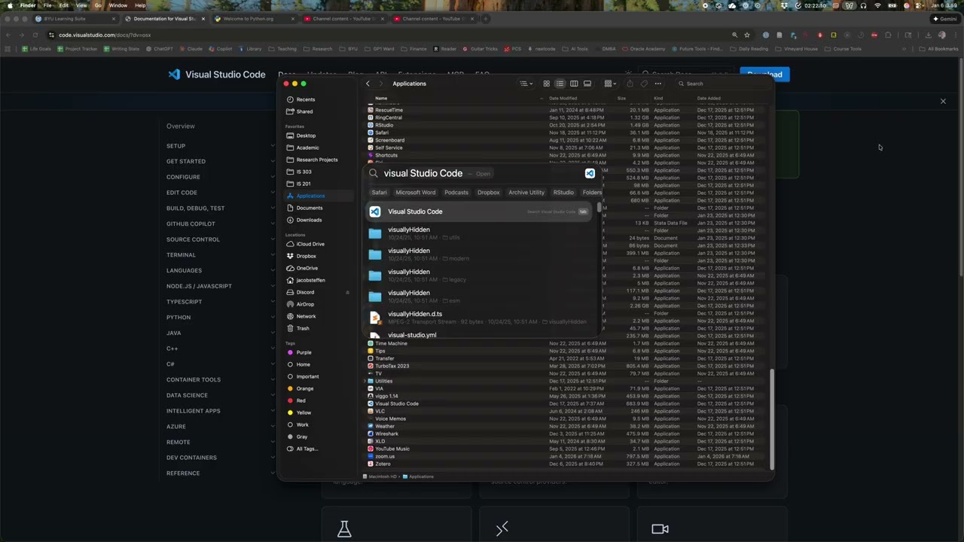Open the File menu in menu bar
Viewport: 964px width, 542px height.
[x=47, y=5]
